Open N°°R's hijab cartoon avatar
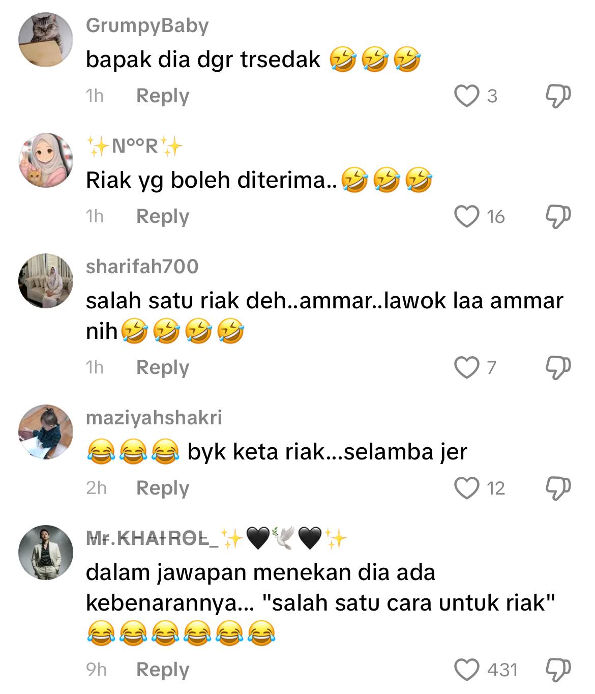The height and width of the screenshot is (694, 595). pos(46,160)
